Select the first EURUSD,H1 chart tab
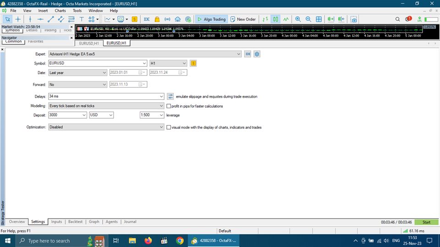The image size is (440, 247). pos(89,43)
